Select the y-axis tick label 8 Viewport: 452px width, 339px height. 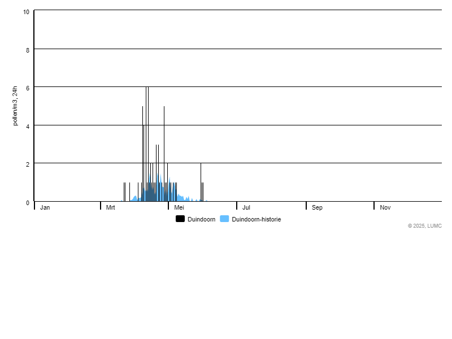[x=28, y=50]
